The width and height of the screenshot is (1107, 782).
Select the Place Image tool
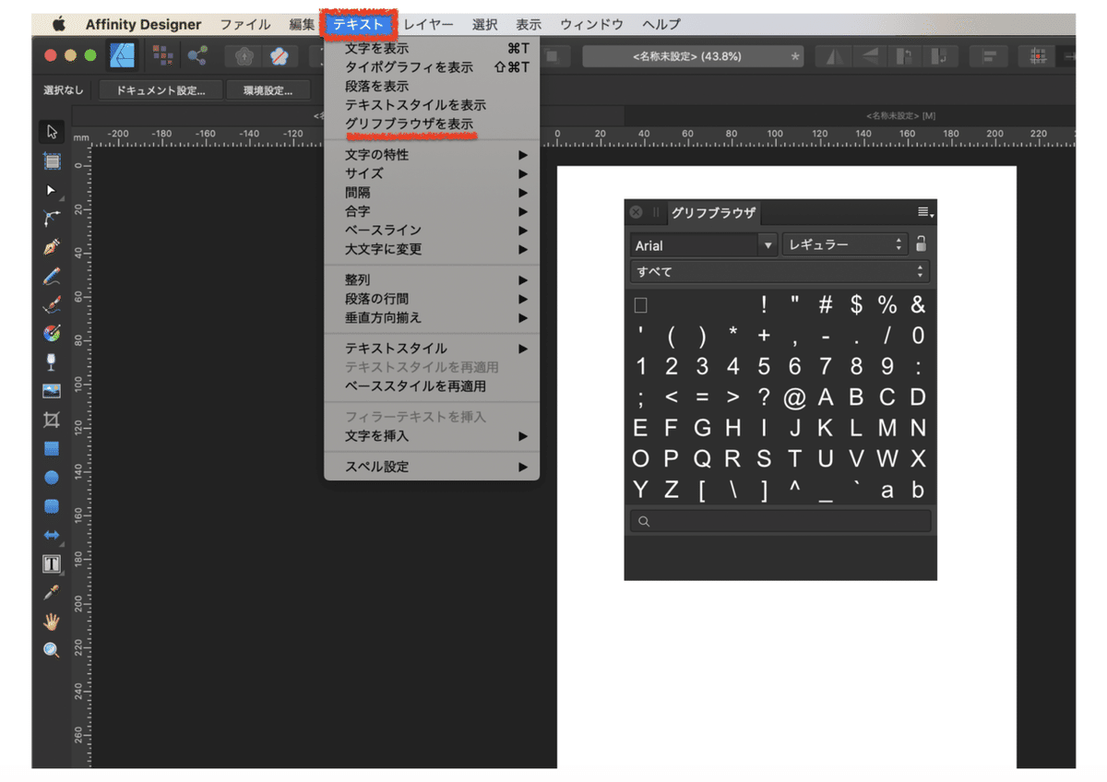[53, 391]
